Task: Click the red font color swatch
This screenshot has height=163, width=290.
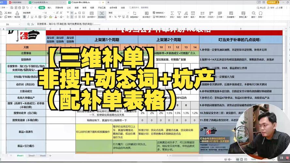Action: (x=56, y=17)
